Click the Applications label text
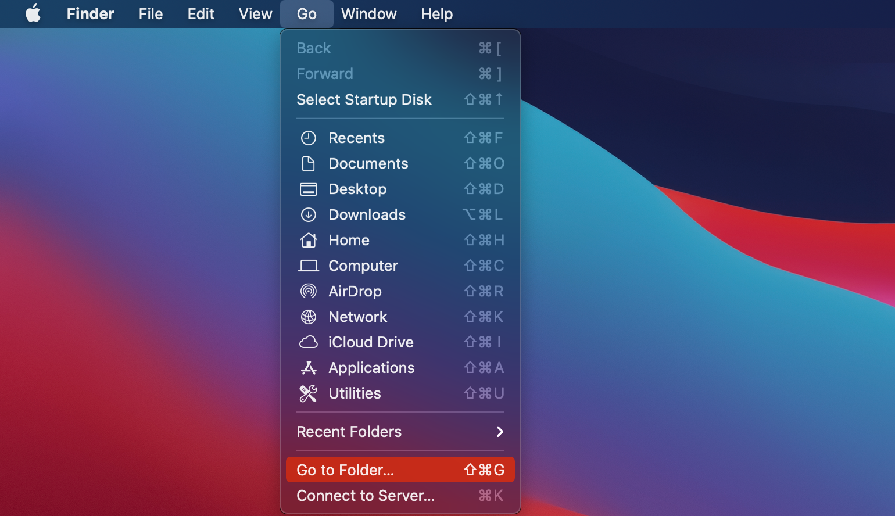Image resolution: width=895 pixels, height=516 pixels. coord(371,368)
